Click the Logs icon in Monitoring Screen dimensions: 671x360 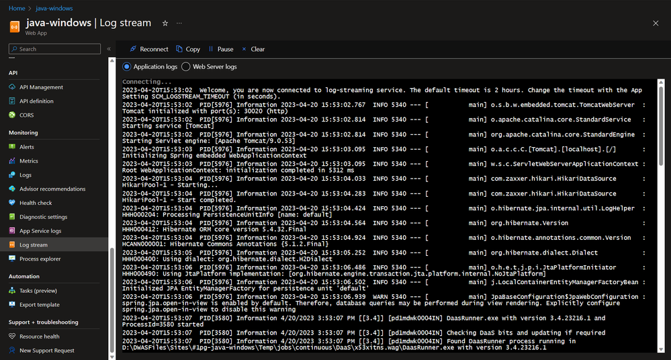click(12, 175)
